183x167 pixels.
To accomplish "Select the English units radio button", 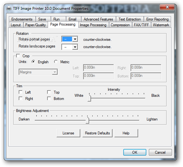I will point(33,62).
